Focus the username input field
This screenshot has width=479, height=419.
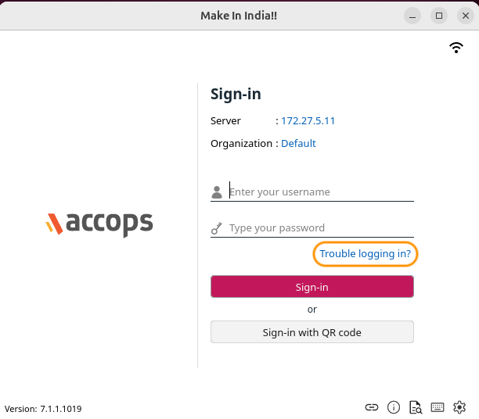click(x=320, y=192)
